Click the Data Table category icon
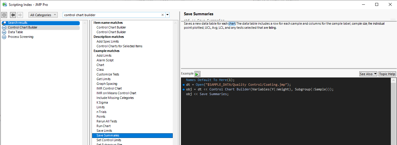 [x=4, y=32]
